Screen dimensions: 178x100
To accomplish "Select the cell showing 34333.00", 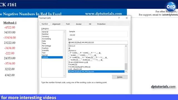I will coord(10,32).
